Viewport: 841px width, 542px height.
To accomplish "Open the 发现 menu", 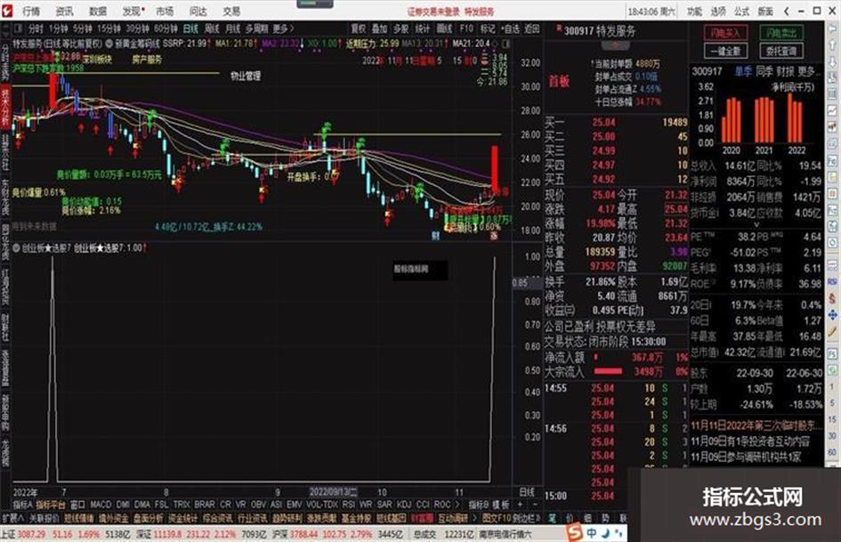I will click(132, 11).
